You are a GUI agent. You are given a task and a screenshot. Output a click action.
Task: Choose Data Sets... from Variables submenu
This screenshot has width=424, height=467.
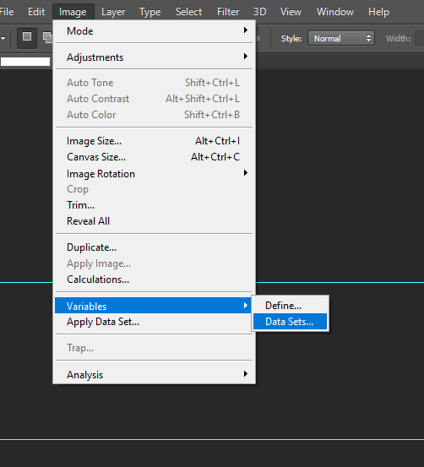click(x=290, y=322)
